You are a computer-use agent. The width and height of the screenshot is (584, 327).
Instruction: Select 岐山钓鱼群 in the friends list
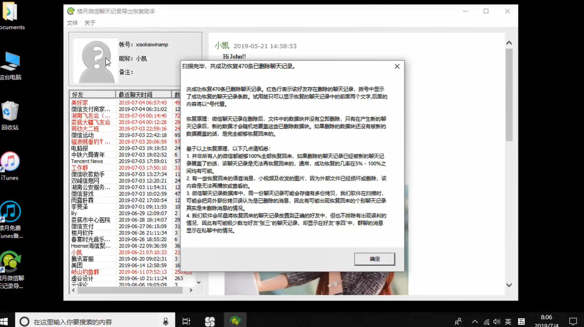pyautogui.click(x=85, y=272)
